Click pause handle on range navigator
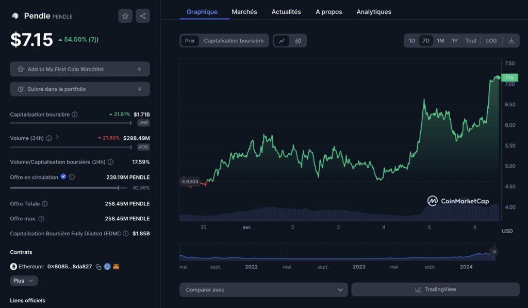This screenshot has height=308, width=528. (494, 252)
